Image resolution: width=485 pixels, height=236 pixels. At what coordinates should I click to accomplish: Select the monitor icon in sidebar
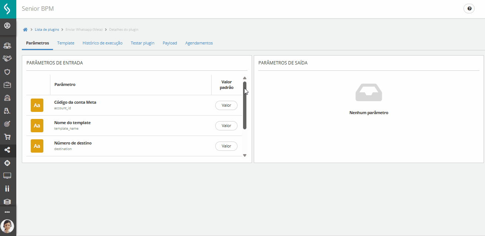[x=7, y=175]
